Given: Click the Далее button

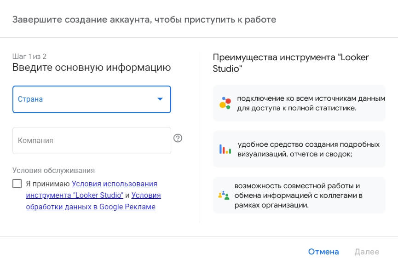Looking at the screenshot, I should [367, 252].
